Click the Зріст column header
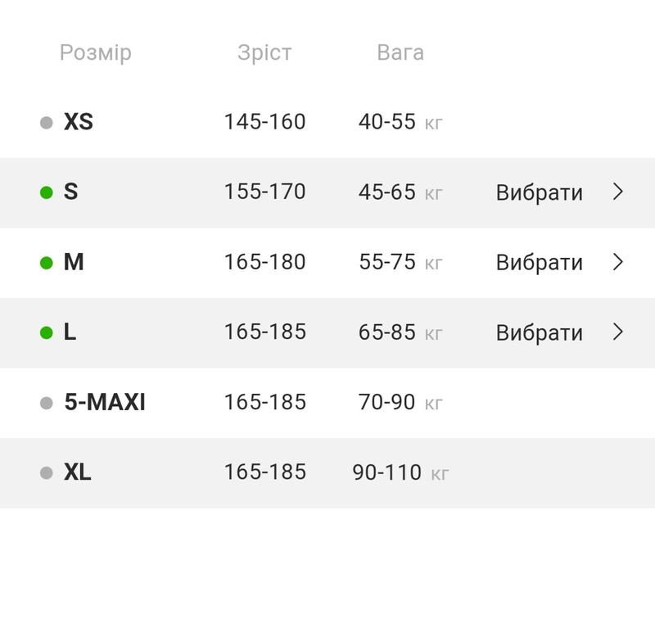 [x=264, y=53]
